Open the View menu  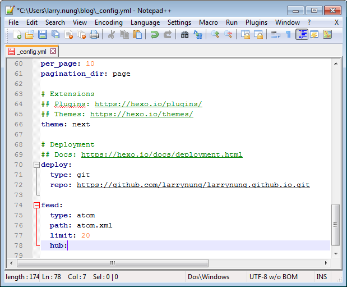[80, 22]
